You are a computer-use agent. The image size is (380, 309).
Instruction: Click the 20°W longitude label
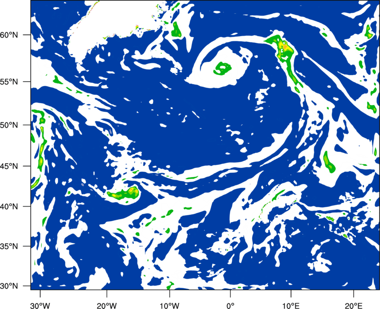tap(106, 306)
